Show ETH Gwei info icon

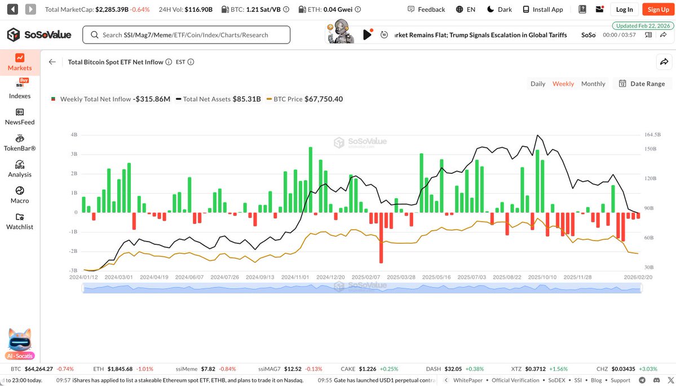tap(358, 9)
